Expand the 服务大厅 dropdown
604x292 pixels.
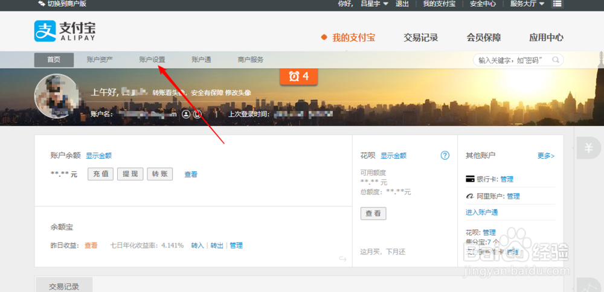(527, 4)
